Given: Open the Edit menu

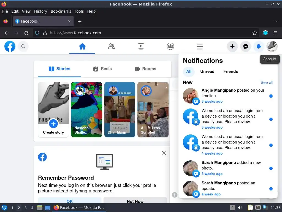Looking at the screenshot, I should click(15, 11).
